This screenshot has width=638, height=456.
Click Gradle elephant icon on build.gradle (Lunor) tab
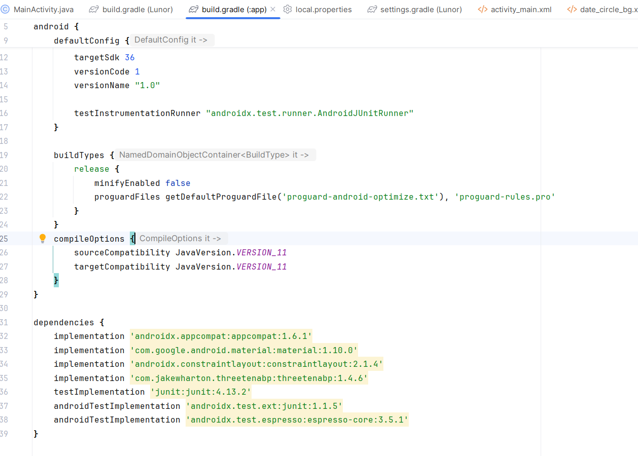94,10
